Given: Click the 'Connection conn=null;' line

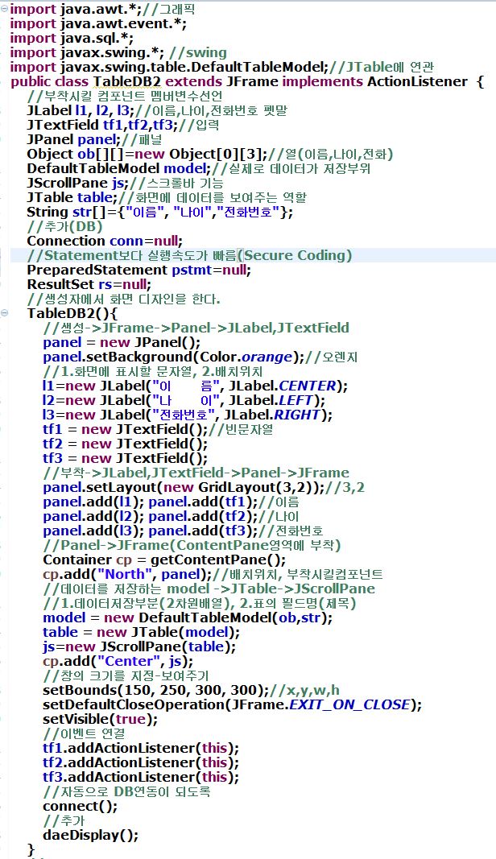Looking at the screenshot, I should [x=105, y=241].
